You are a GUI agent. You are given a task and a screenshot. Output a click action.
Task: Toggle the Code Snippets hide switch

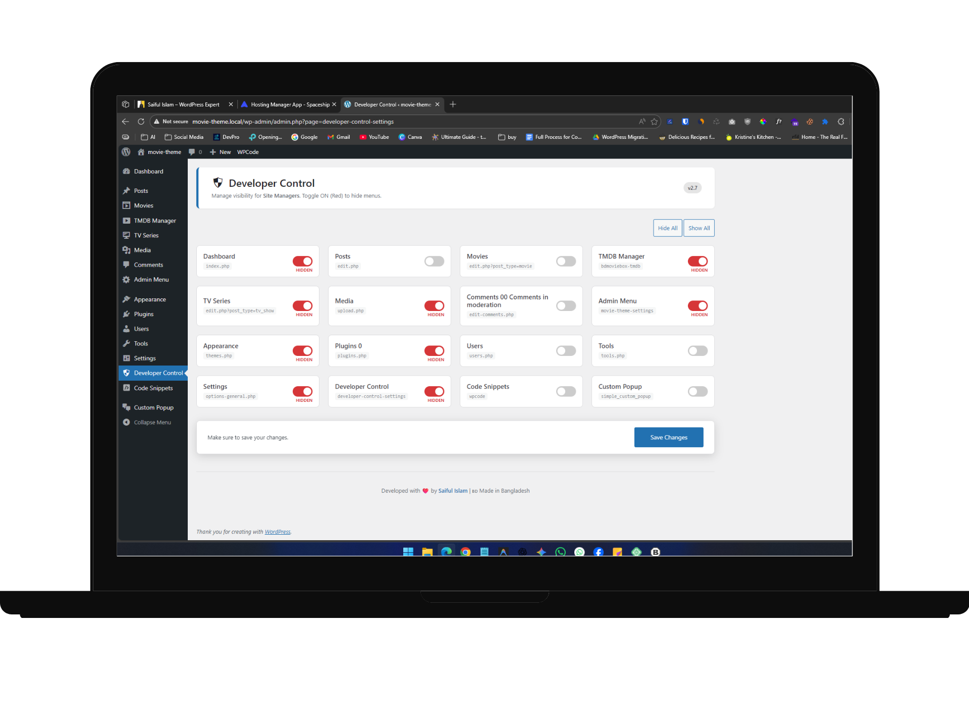click(x=566, y=391)
